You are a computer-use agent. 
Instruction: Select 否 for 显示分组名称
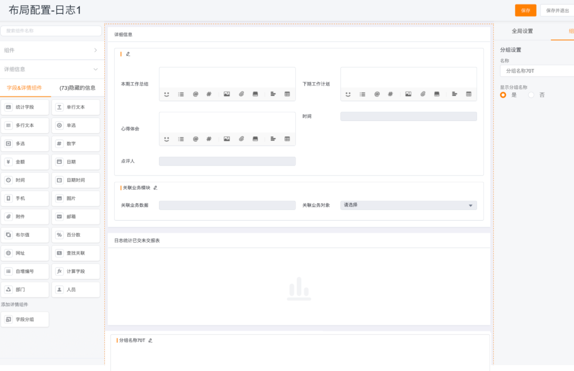click(531, 95)
